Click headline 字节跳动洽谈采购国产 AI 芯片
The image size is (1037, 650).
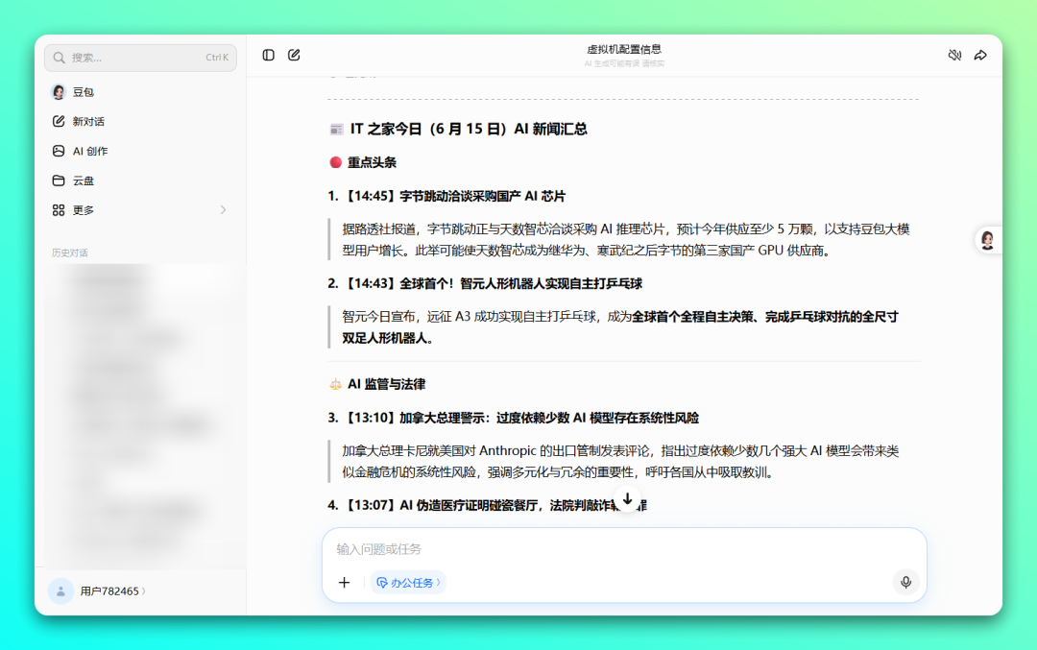point(482,197)
